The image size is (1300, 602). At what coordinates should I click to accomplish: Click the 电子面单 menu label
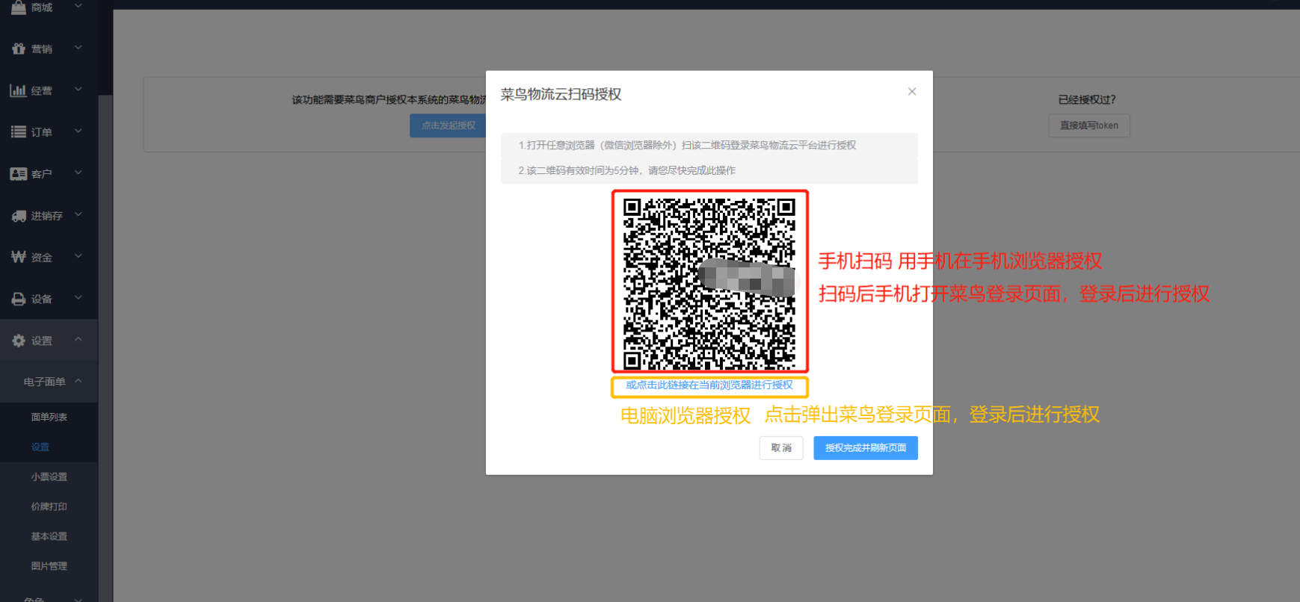coord(45,382)
